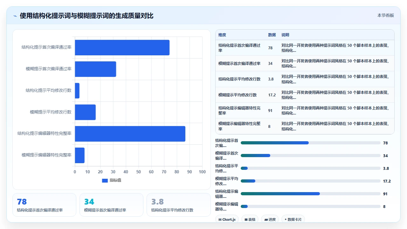This screenshot has height=229, width=407.
Task: Open the 3.8 结构化提示平均修改行数 stat card
Action: [x=178, y=205]
